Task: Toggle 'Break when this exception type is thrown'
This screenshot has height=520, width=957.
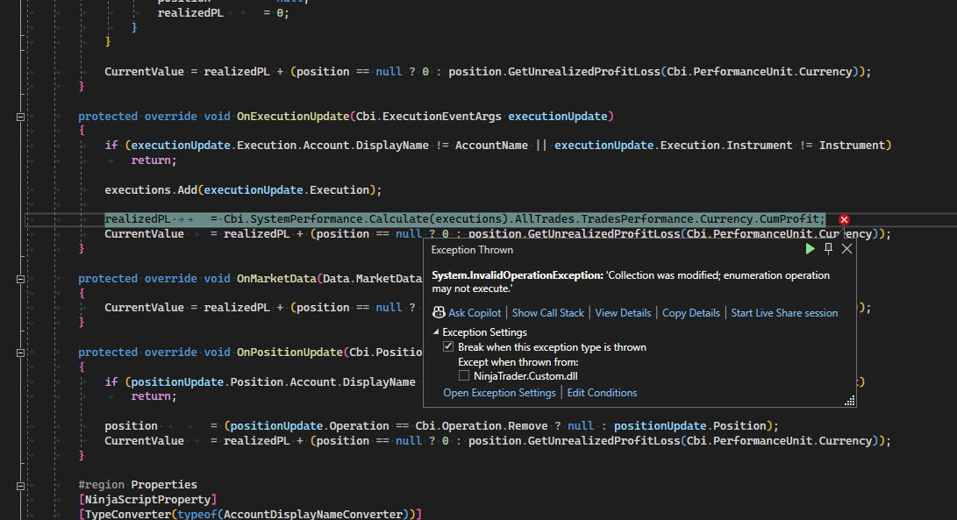Action: coord(448,347)
